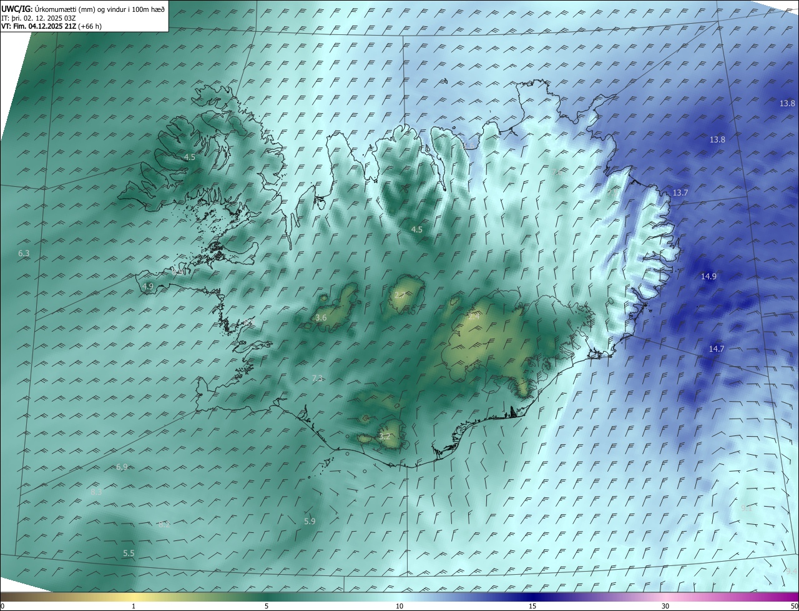Click the 50 tick on the color scale

point(794,607)
